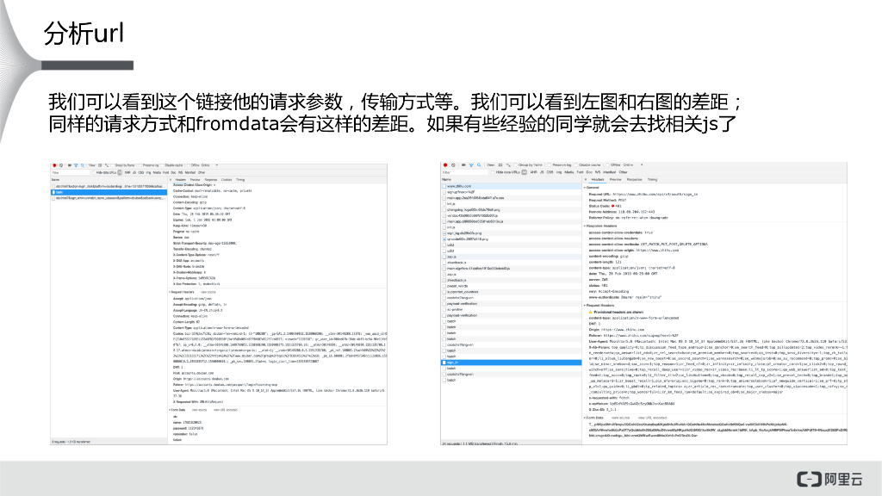The width and height of the screenshot is (882, 496).
Task: Filter by XHR in right DevTools
Action: (x=534, y=172)
